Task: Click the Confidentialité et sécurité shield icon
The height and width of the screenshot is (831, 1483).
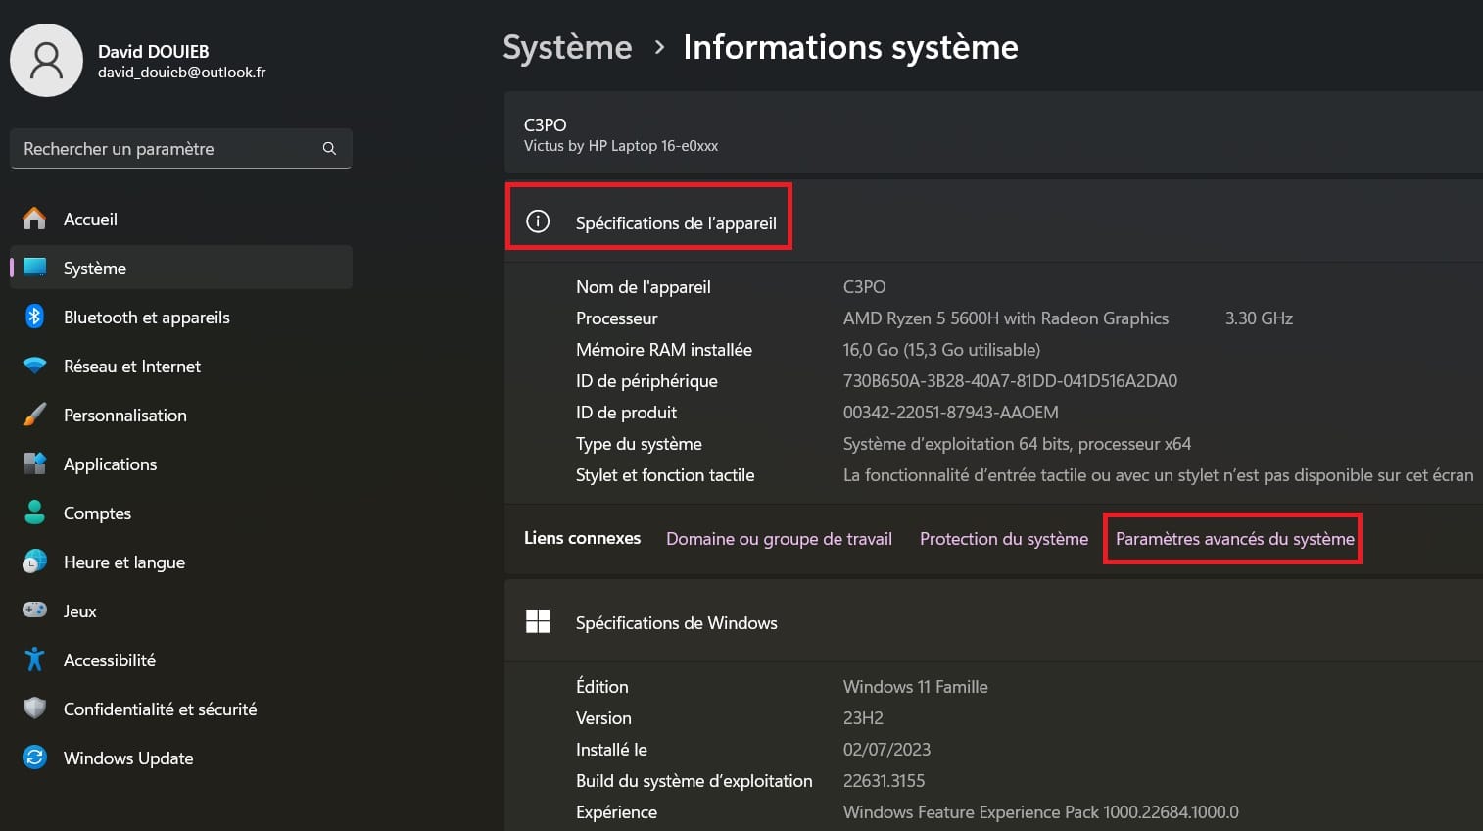Action: coord(34,709)
